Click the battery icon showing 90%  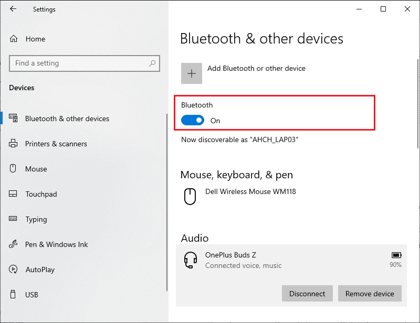(396, 255)
